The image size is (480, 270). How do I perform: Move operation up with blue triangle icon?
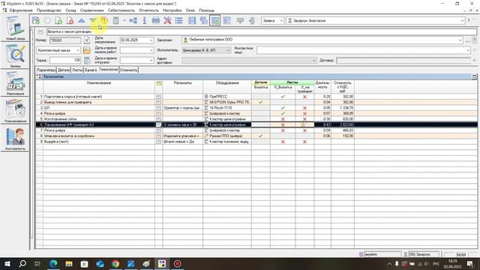click(x=82, y=20)
